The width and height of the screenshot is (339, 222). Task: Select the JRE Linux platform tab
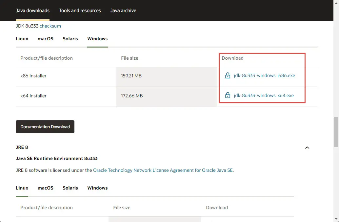pos(22,188)
